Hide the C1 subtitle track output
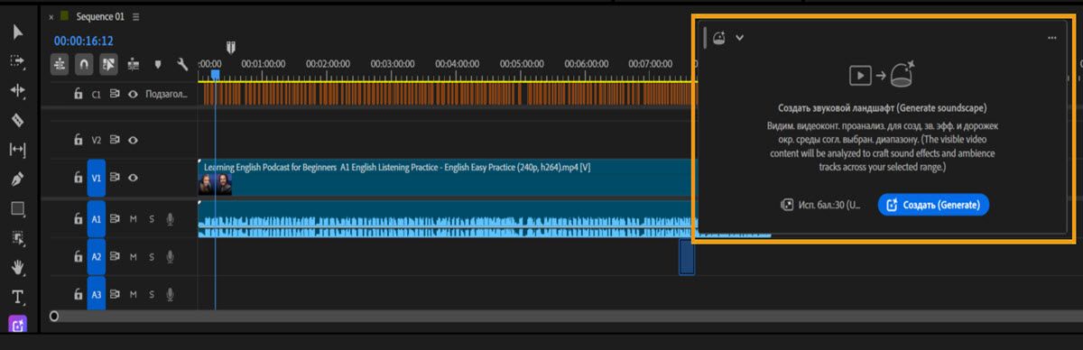Viewport: 1083px width, 350px height. click(134, 94)
